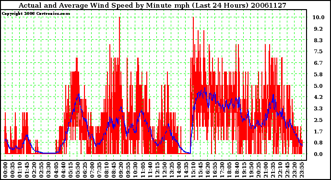The width and height of the screenshot is (331, 180).
Task: Click the 06:25 time label
Action: (x=85, y=170)
